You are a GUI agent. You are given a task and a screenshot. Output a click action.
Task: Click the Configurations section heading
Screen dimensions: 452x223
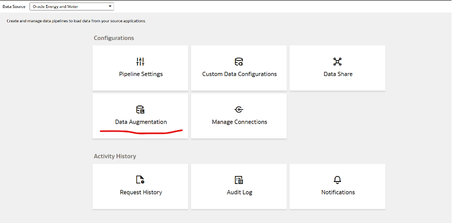(113, 38)
